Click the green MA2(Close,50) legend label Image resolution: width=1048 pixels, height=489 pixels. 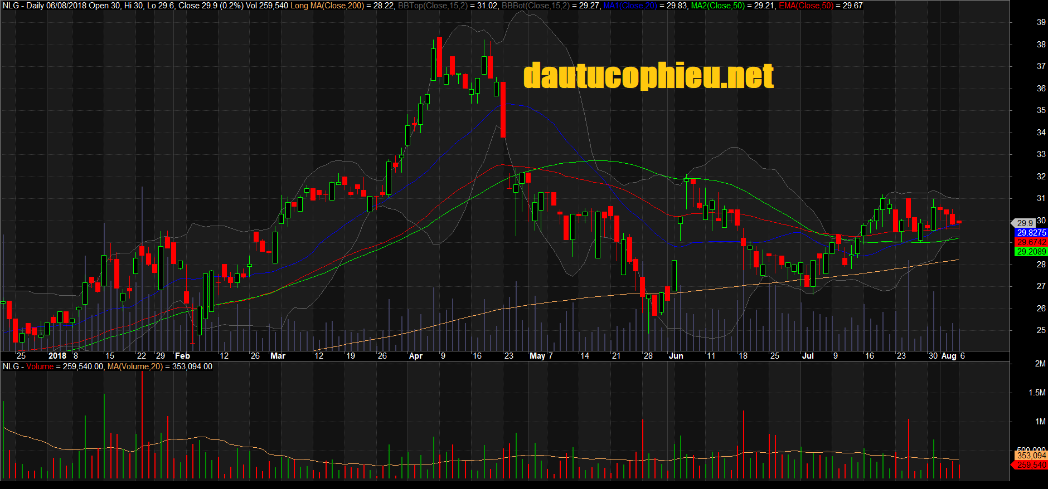(x=718, y=6)
